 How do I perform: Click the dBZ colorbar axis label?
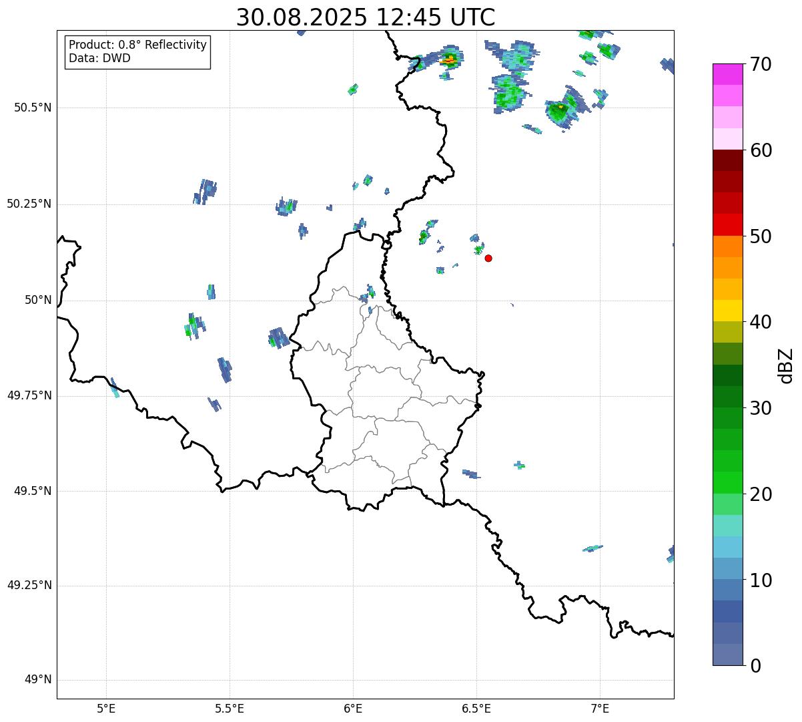(x=787, y=365)
